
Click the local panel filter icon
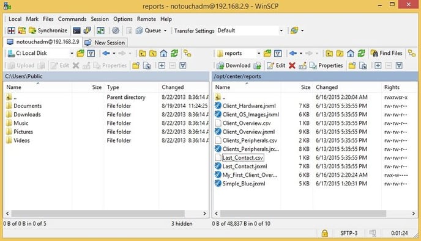click(x=91, y=53)
